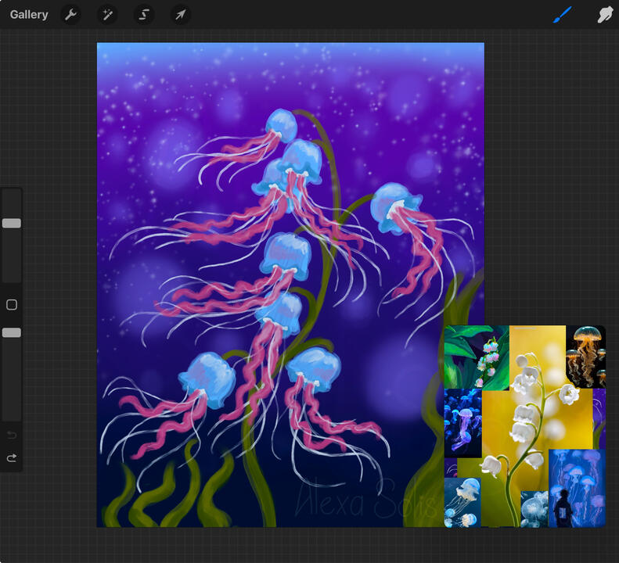The width and height of the screenshot is (619, 563).
Task: Select the Smudge finger tool
Action: coord(605,15)
